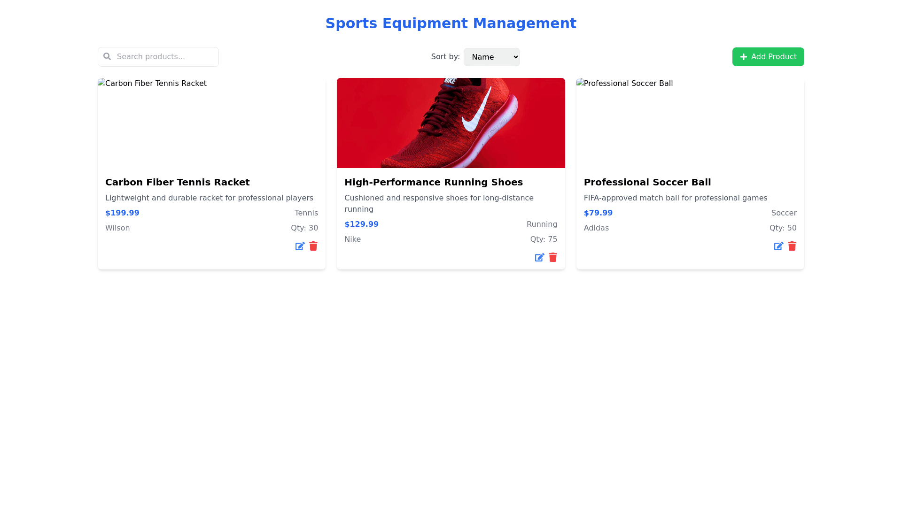Viewport: 902px width, 507px height.
Task: Select the High-Performance Running Shoes title
Action: (433, 182)
